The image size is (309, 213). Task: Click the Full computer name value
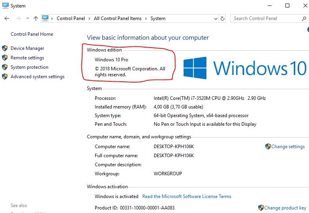(x=174, y=156)
